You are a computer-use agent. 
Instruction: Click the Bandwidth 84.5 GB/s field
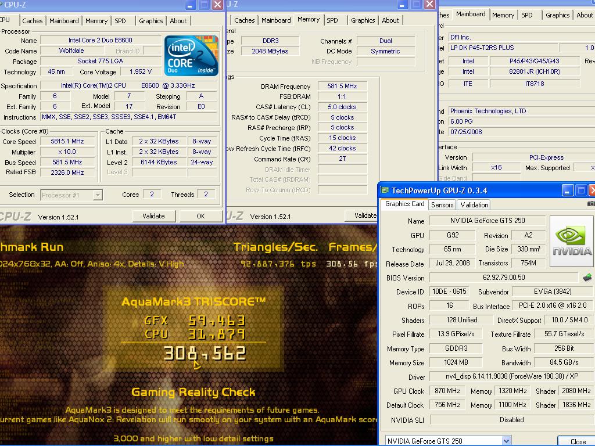coord(564,362)
